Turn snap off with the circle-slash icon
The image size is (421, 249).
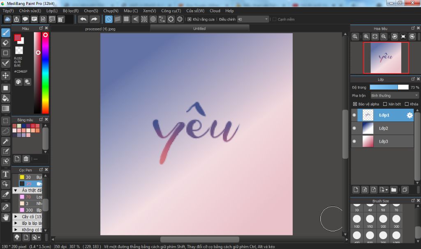(x=109, y=19)
